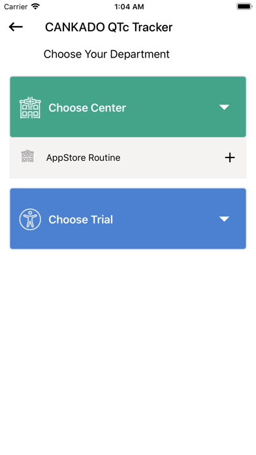Image resolution: width=256 pixels, height=455 pixels.
Task: Go back using the left arrow
Action: (x=16, y=27)
